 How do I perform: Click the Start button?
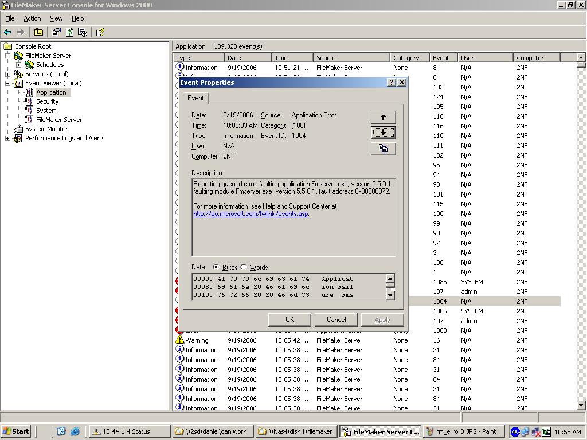tap(16, 431)
